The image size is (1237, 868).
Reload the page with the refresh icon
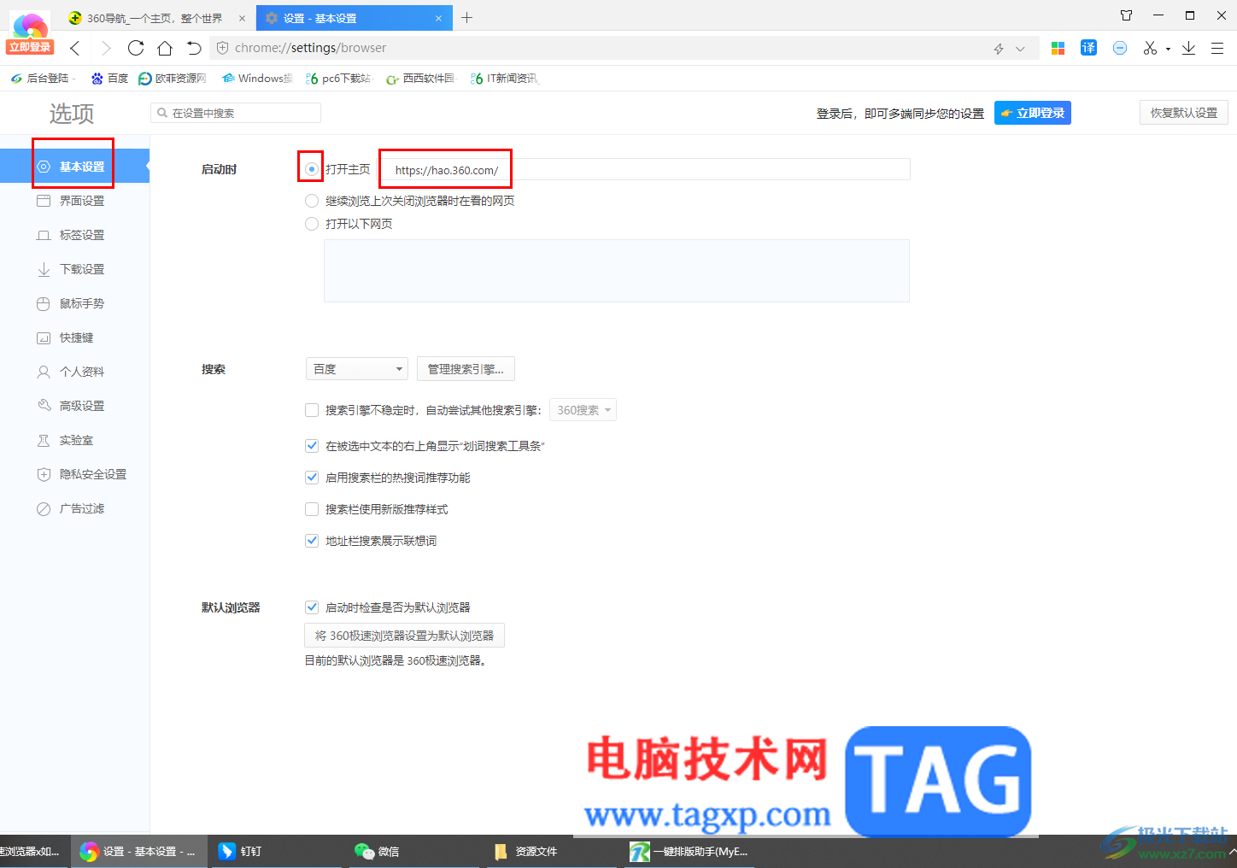tap(136, 48)
